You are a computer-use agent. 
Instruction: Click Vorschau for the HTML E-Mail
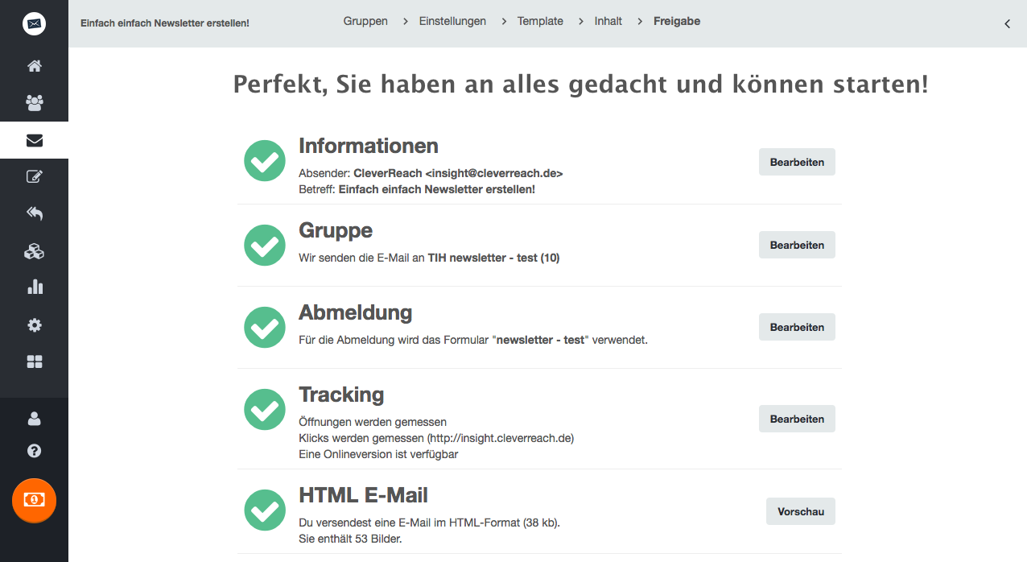point(801,511)
